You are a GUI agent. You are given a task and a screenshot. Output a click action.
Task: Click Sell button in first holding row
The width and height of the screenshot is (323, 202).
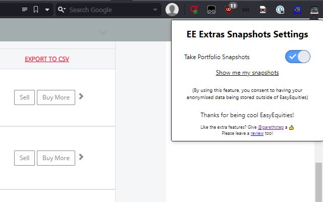tap(25, 97)
